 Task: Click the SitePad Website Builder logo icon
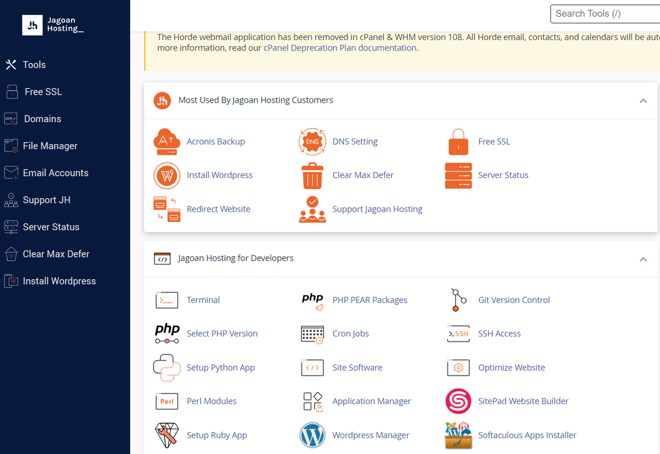click(458, 401)
